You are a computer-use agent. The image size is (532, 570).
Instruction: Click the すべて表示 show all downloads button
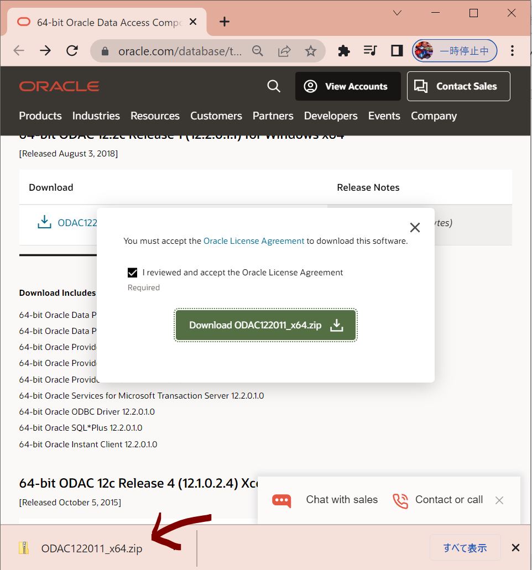pos(465,548)
